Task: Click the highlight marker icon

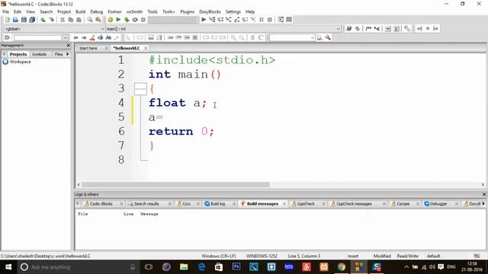Action: [92, 37]
